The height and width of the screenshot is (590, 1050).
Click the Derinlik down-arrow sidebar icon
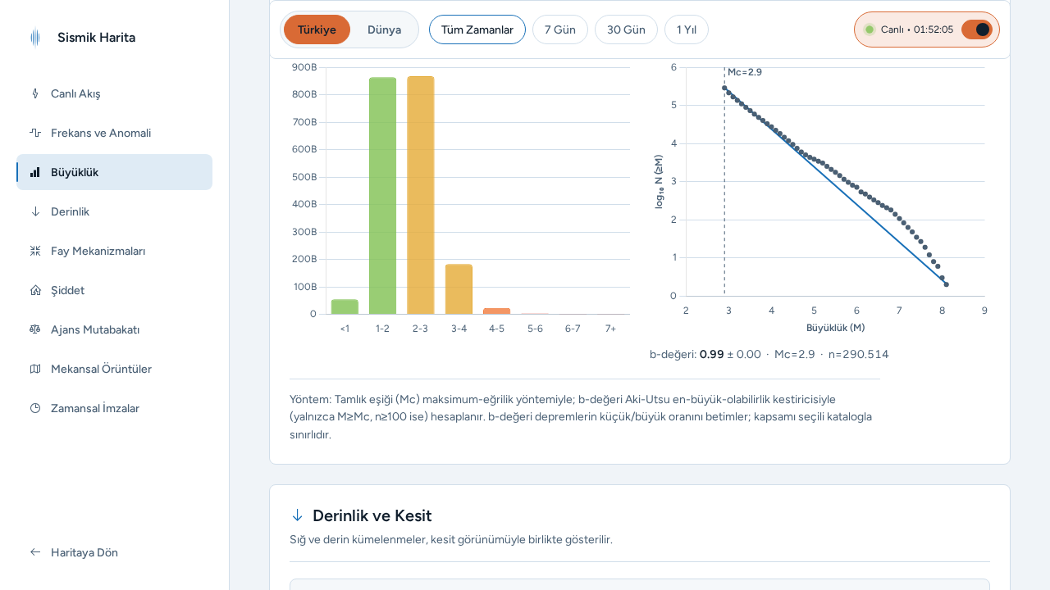click(35, 211)
